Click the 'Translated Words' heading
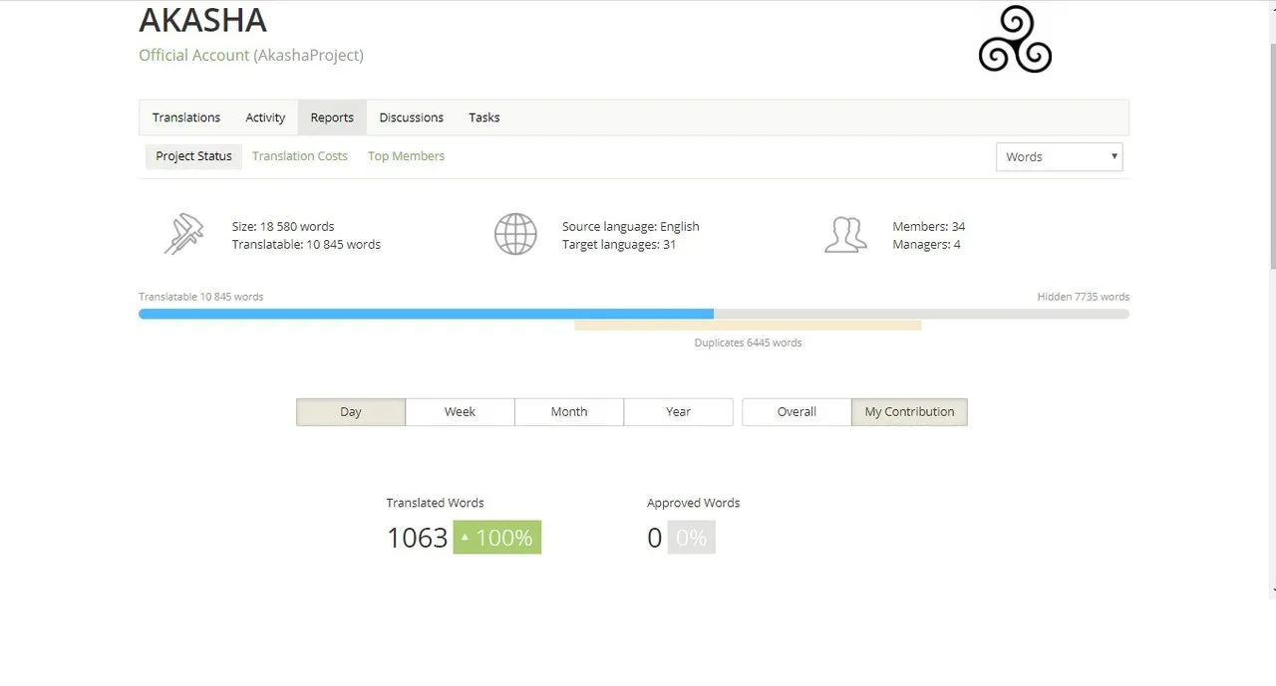 click(436, 503)
